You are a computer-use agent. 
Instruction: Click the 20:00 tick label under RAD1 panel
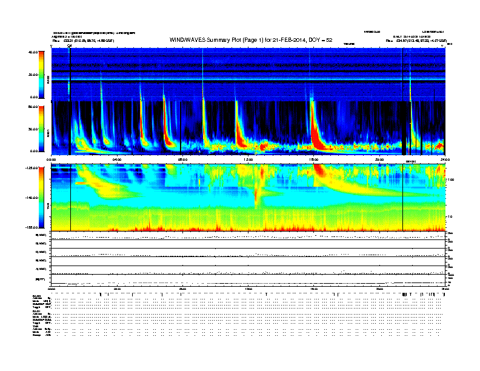[379, 159]
